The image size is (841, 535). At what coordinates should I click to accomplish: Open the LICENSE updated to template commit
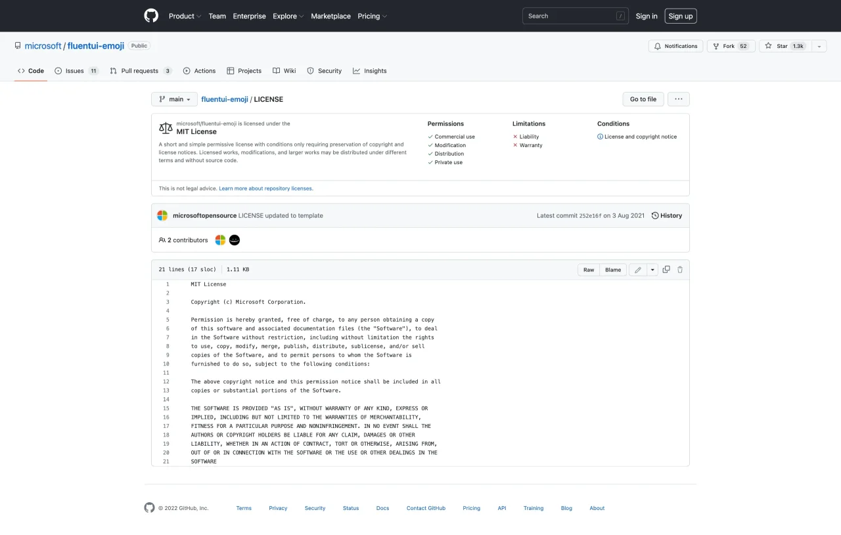tap(281, 215)
